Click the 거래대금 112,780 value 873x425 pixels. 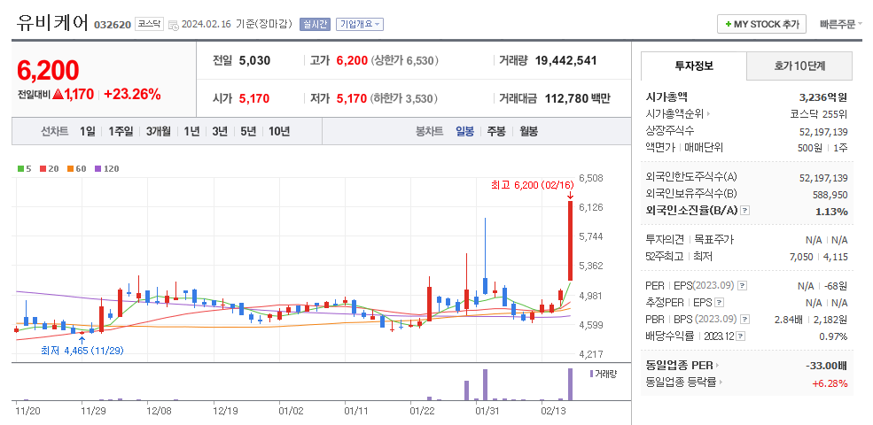[576, 99]
